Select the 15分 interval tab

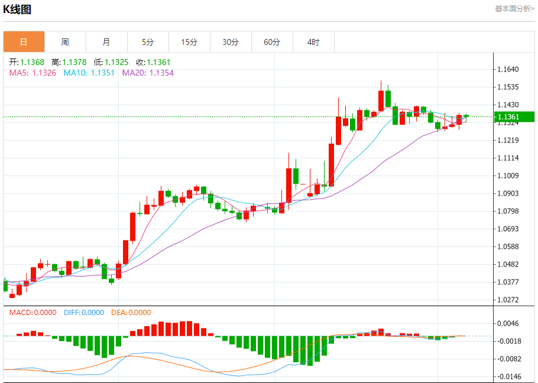[x=189, y=42]
